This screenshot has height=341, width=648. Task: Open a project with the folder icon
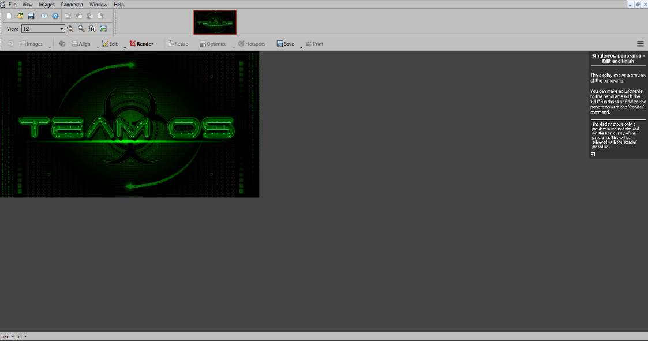[x=20, y=16]
